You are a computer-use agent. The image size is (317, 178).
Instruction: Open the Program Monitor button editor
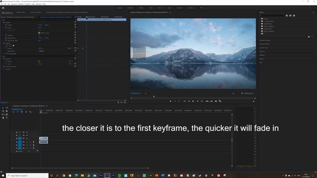pos(254,101)
